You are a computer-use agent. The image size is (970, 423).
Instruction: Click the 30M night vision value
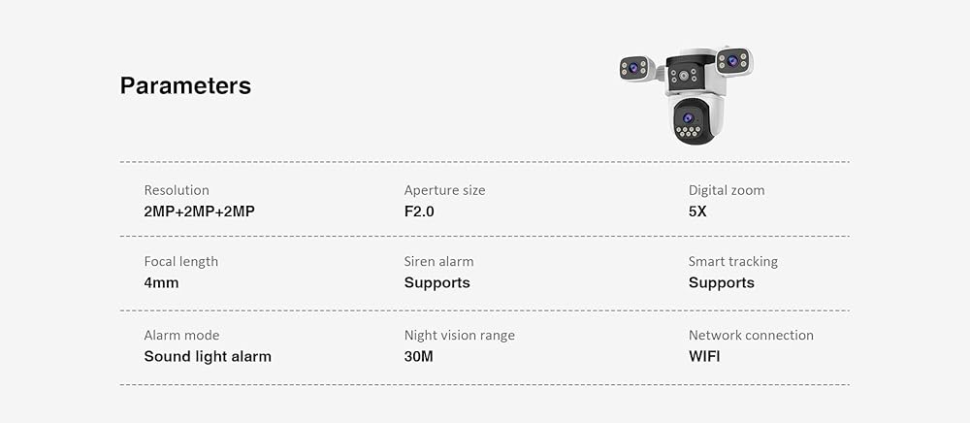(419, 357)
